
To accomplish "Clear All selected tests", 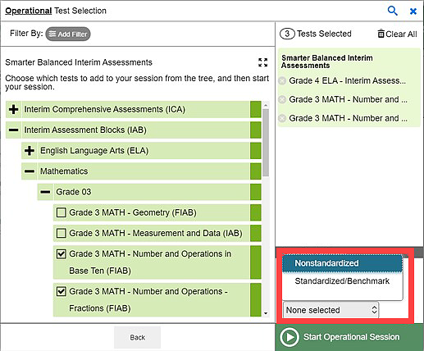I will click(x=397, y=34).
